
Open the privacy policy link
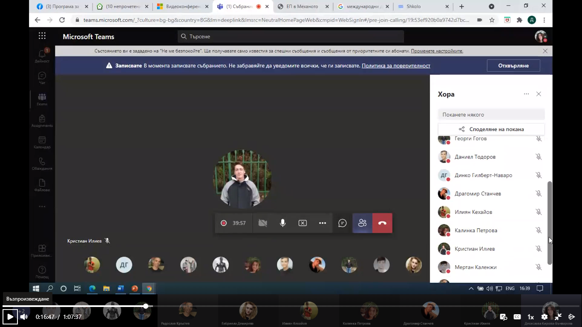396,66
